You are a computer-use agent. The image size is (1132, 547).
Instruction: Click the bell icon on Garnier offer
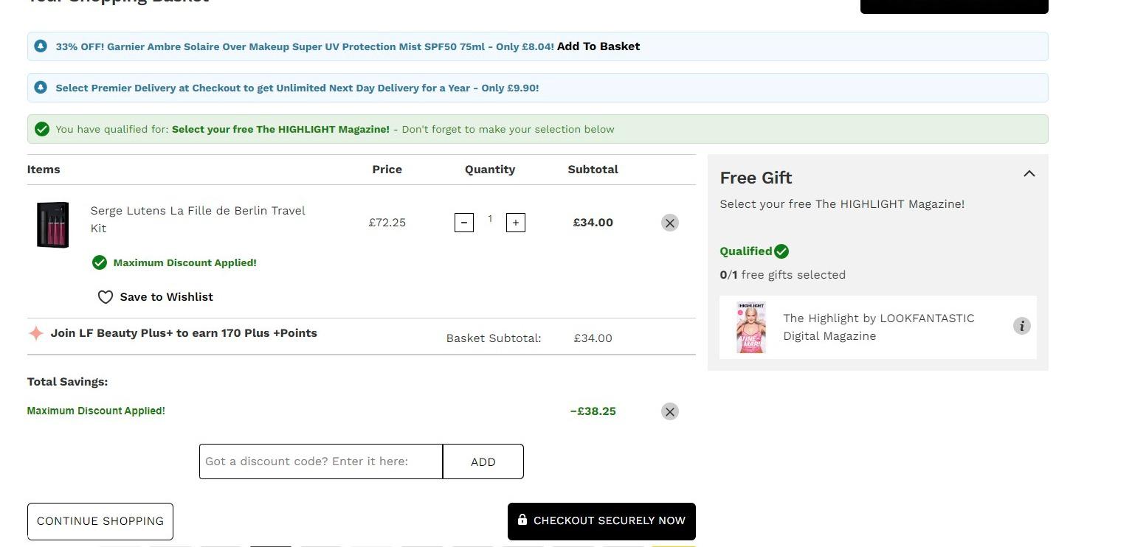click(41, 46)
